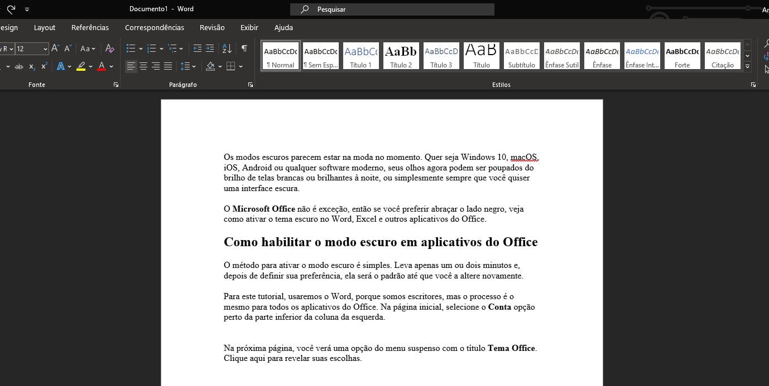Apply the red font color
The width and height of the screenshot is (769, 386).
tap(102, 66)
